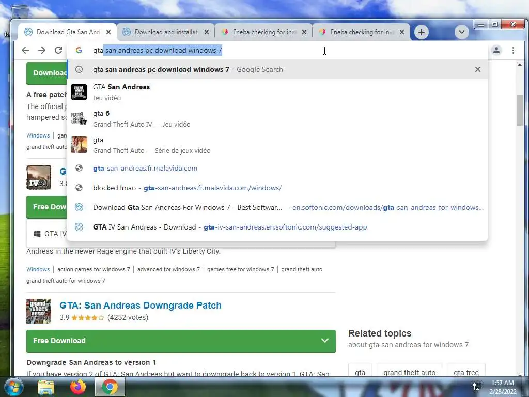Click the 'grand theft auto' related topic chip
Screen dimensions: 529x397
pyautogui.click(x=409, y=371)
